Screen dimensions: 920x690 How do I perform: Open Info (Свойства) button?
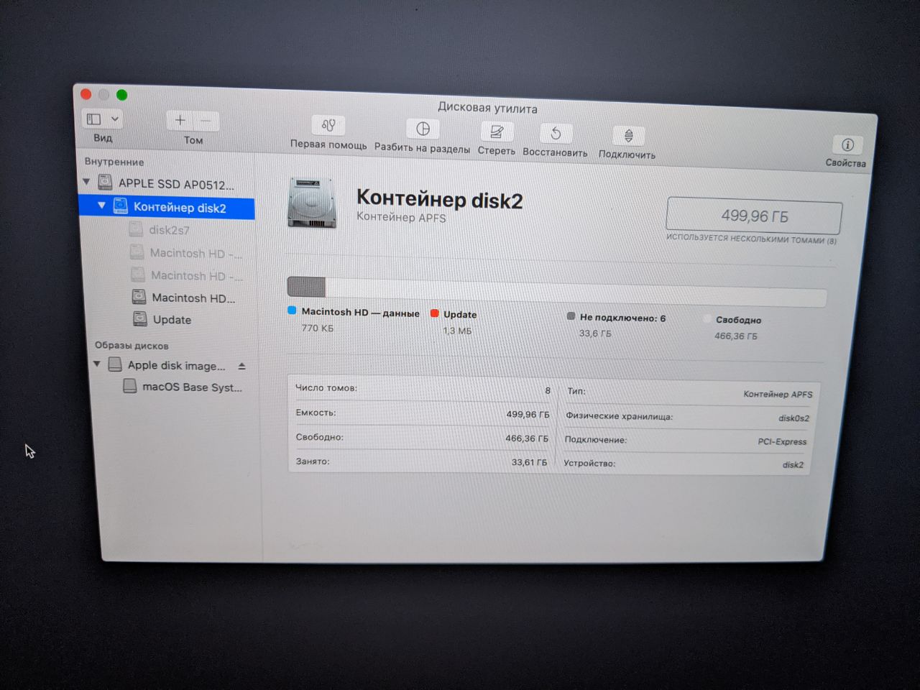[847, 144]
